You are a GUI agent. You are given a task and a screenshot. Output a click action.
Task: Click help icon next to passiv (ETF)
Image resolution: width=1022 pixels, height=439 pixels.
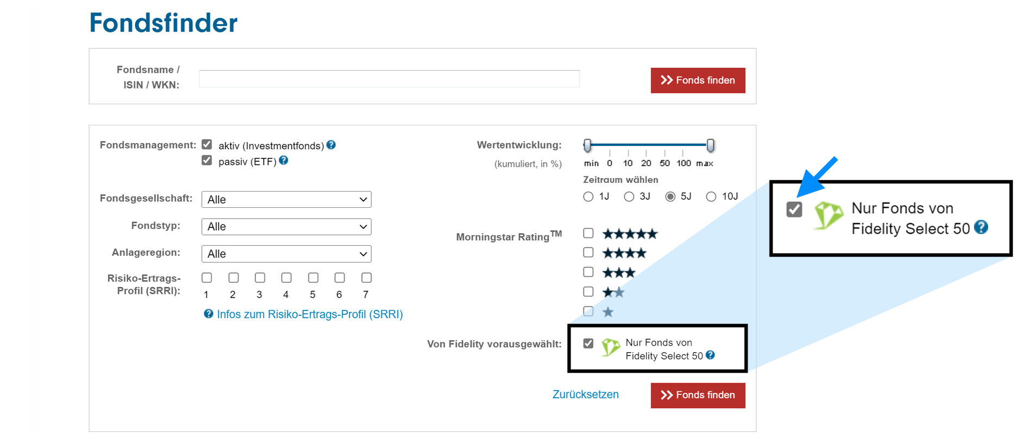pos(284,161)
